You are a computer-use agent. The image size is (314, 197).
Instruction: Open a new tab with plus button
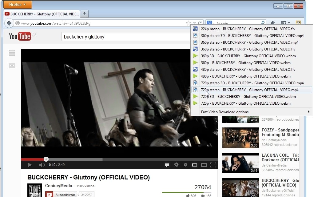[84, 14]
